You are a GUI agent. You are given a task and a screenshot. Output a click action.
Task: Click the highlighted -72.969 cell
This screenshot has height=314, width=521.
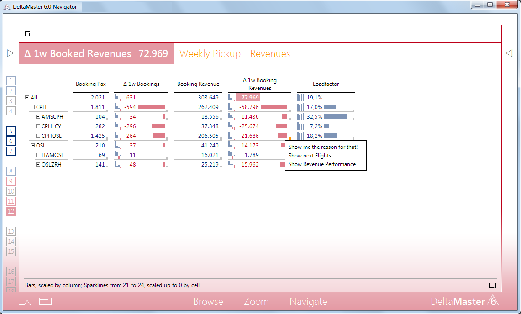pyautogui.click(x=248, y=97)
